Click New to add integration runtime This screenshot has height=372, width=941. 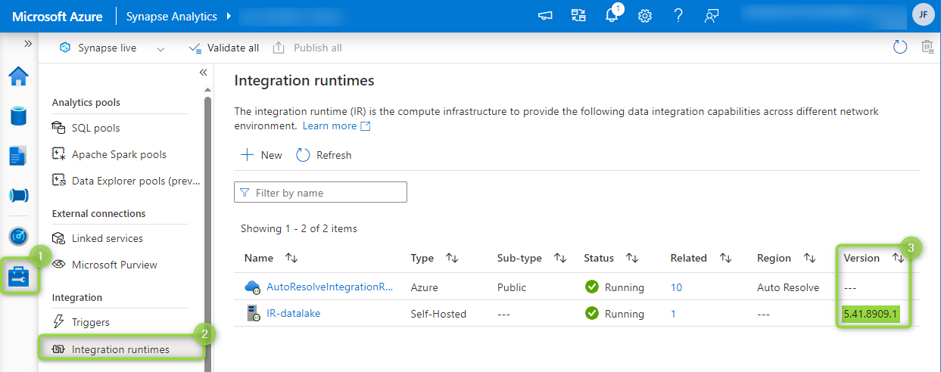tap(261, 155)
